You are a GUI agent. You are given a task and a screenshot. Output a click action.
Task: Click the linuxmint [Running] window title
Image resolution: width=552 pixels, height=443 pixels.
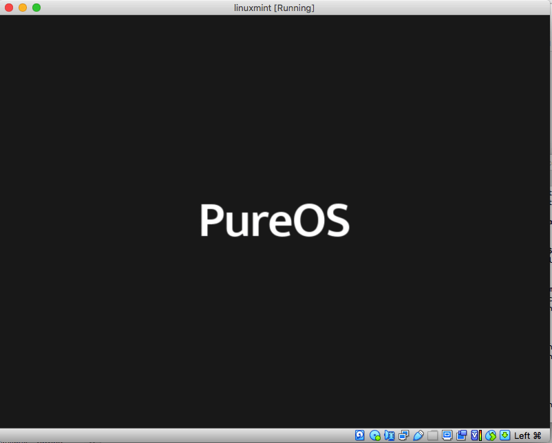(274, 8)
